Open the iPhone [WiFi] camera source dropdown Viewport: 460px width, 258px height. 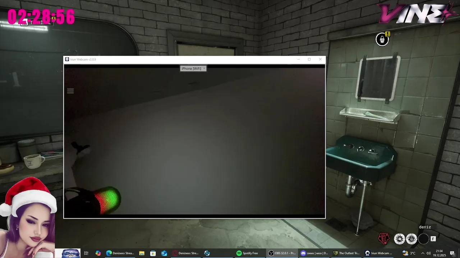193,68
